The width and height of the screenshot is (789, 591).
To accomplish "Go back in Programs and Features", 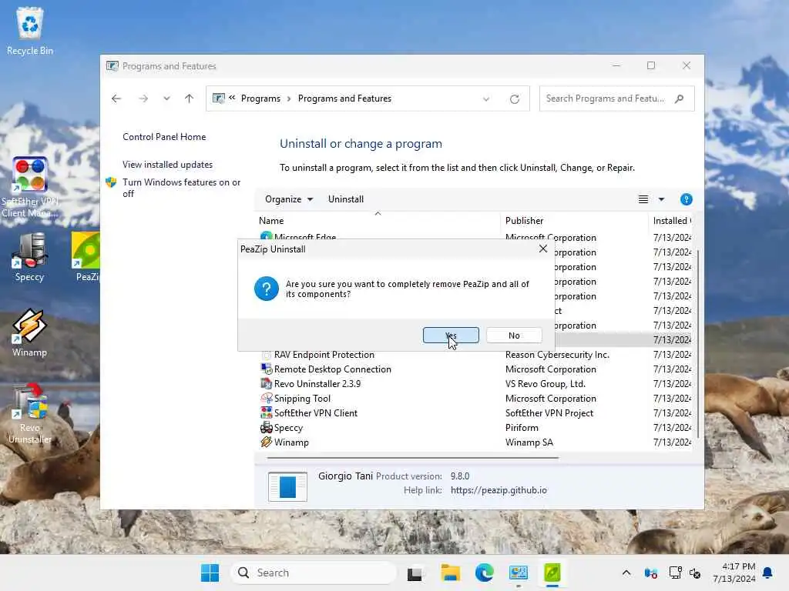I will coord(116,98).
